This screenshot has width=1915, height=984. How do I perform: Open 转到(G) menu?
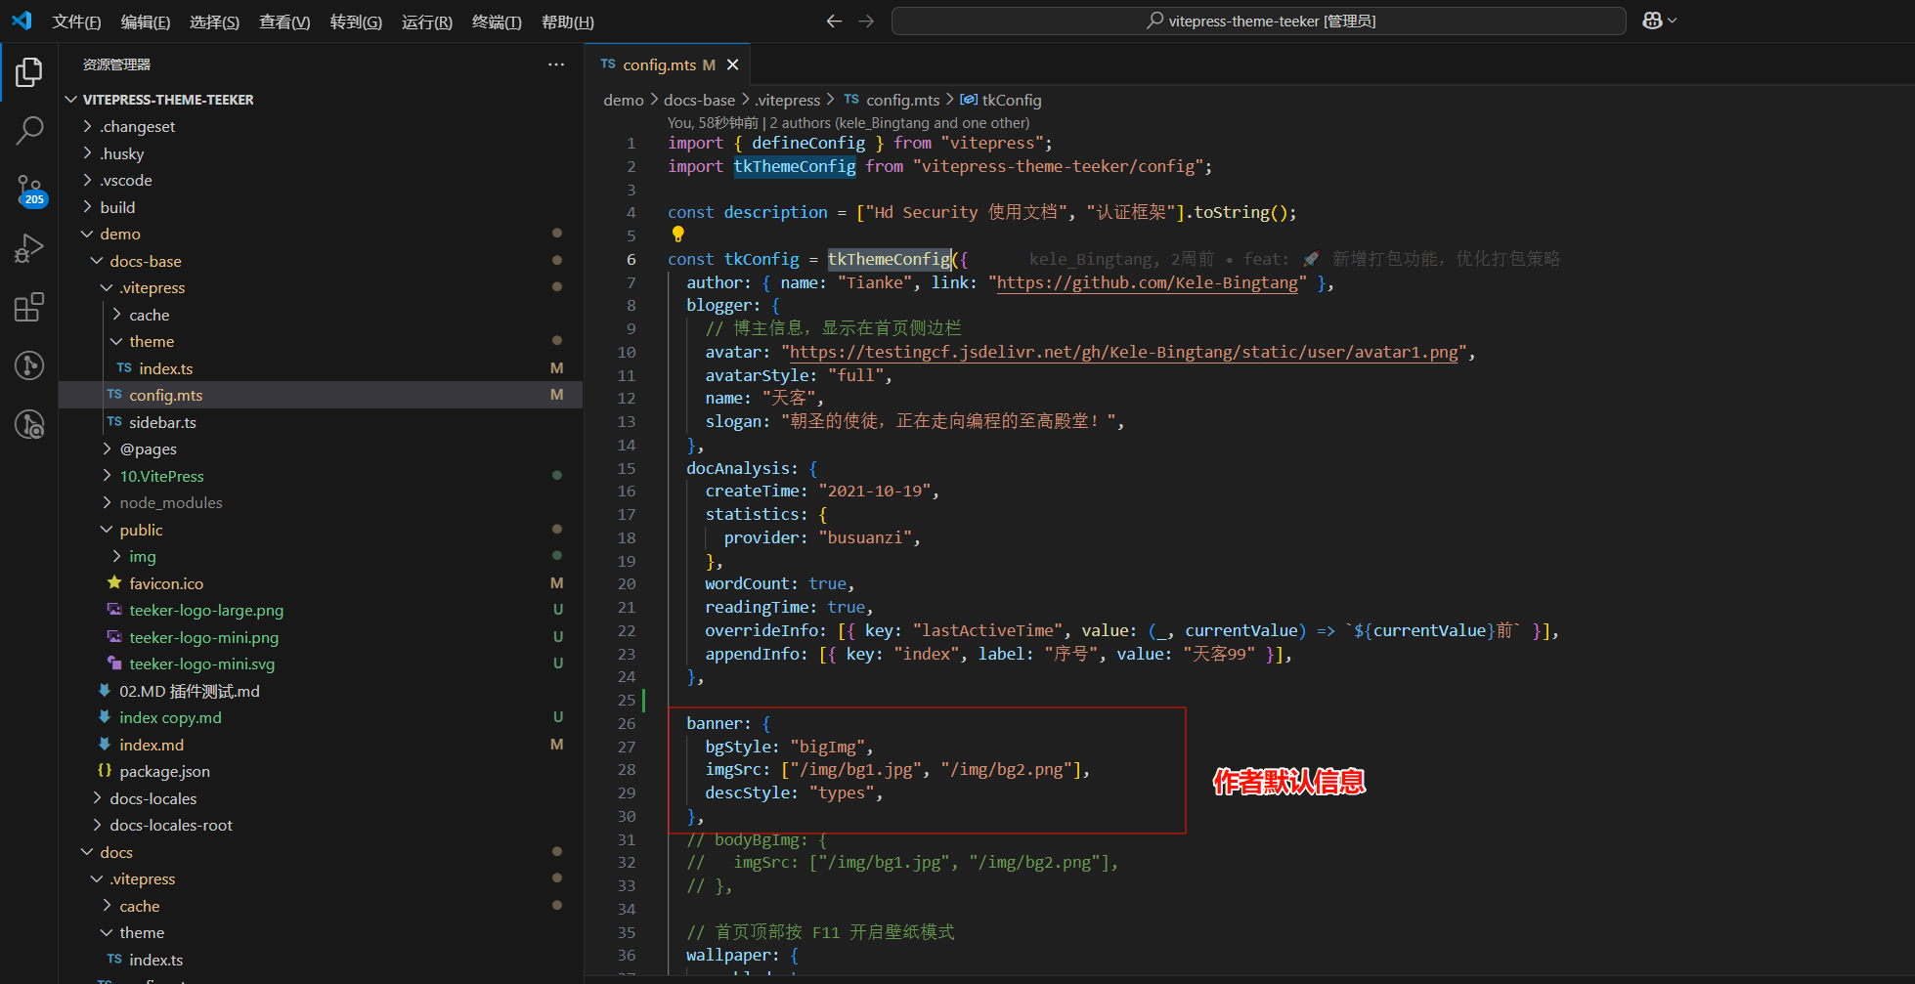(356, 21)
